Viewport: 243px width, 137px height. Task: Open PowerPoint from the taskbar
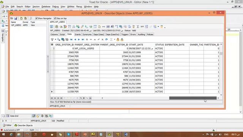tap(85, 134)
